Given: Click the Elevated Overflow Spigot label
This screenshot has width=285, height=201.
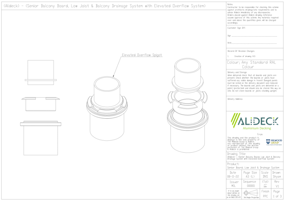Looking at the screenshot, I should coord(142,55).
